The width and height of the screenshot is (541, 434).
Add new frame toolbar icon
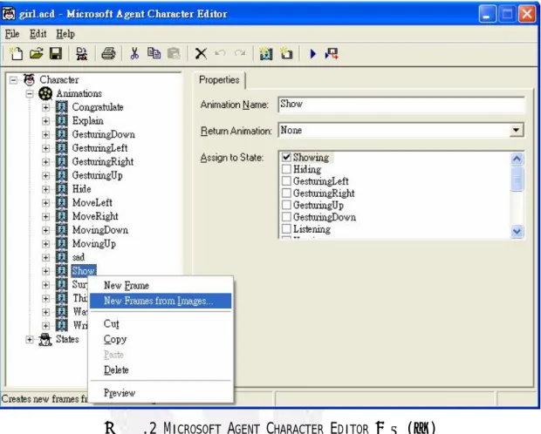pos(286,53)
